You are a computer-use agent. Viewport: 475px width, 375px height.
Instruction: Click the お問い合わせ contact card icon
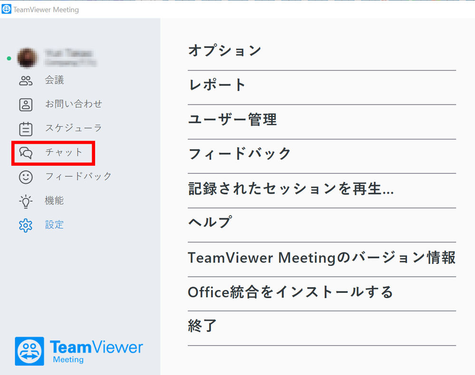[26, 104]
